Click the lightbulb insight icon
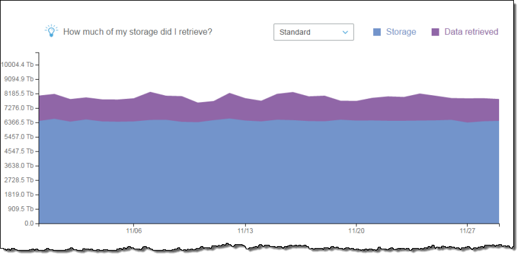Screen dimensions: 521x257 pyautogui.click(x=51, y=31)
